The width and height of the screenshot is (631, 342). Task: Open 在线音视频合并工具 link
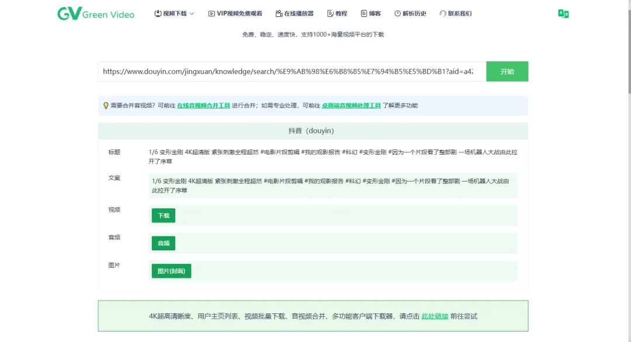[204, 106]
